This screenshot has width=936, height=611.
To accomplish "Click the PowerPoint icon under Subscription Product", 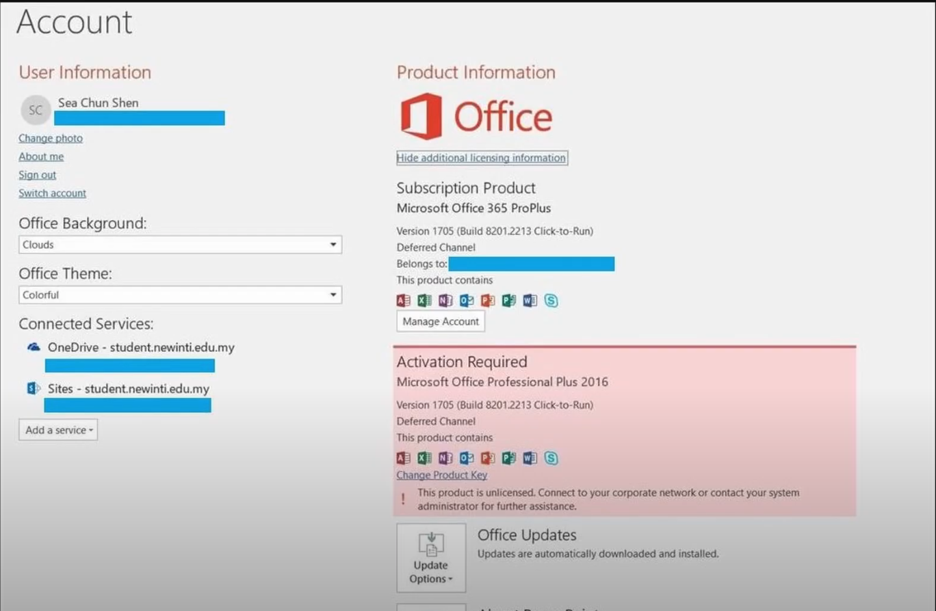I will tap(488, 301).
